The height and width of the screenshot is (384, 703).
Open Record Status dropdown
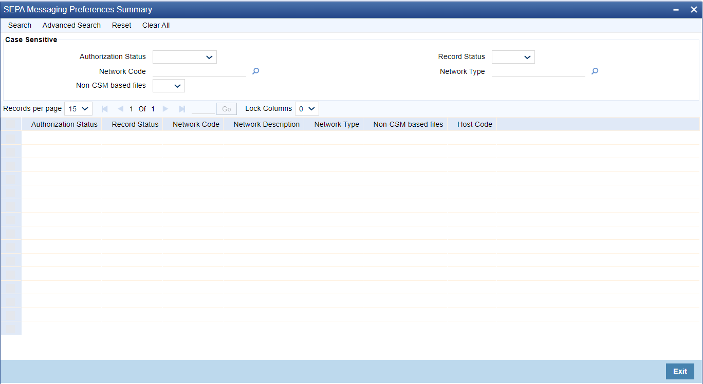513,57
